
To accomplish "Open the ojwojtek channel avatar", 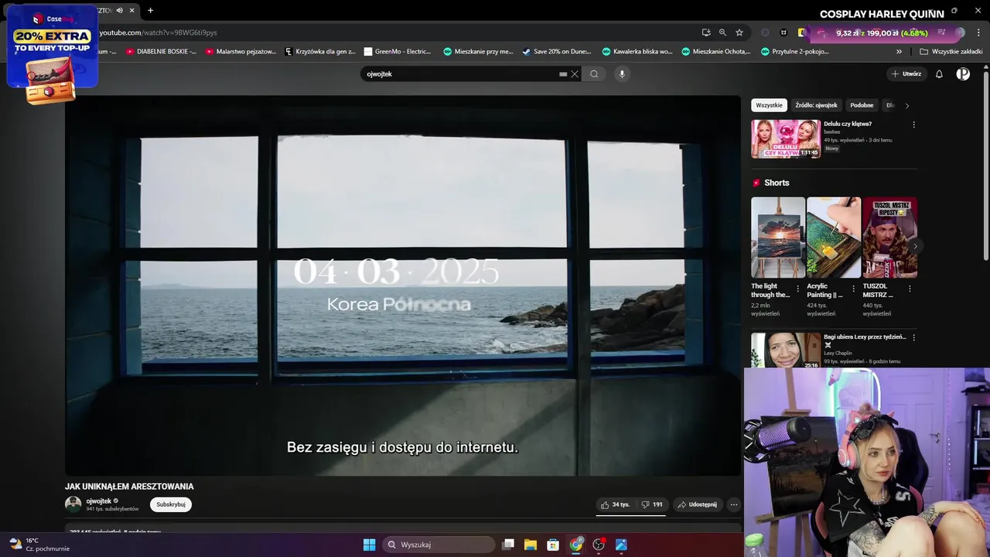I will pos(73,504).
